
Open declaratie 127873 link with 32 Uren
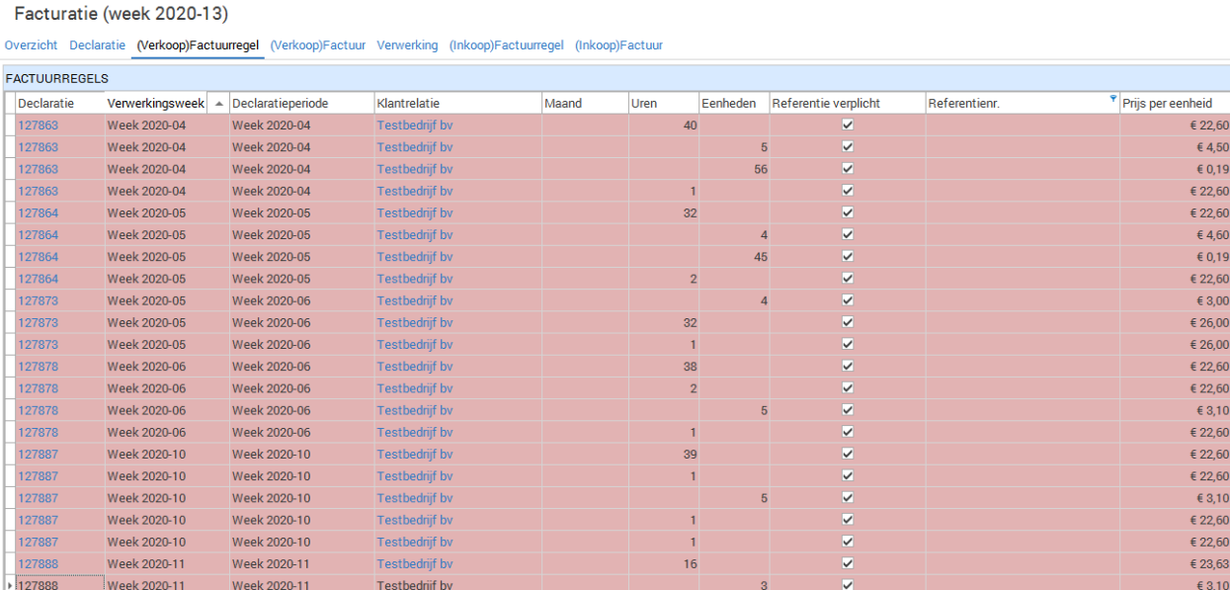pyautogui.click(x=39, y=323)
